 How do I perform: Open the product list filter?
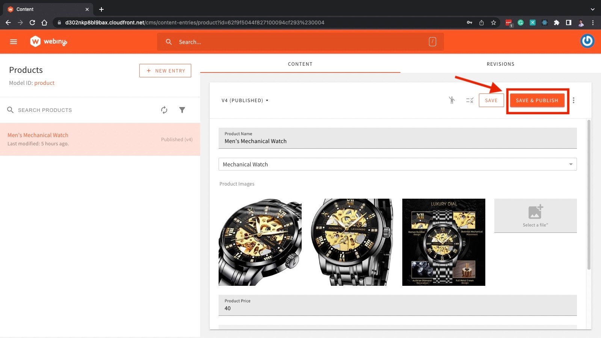tap(182, 110)
